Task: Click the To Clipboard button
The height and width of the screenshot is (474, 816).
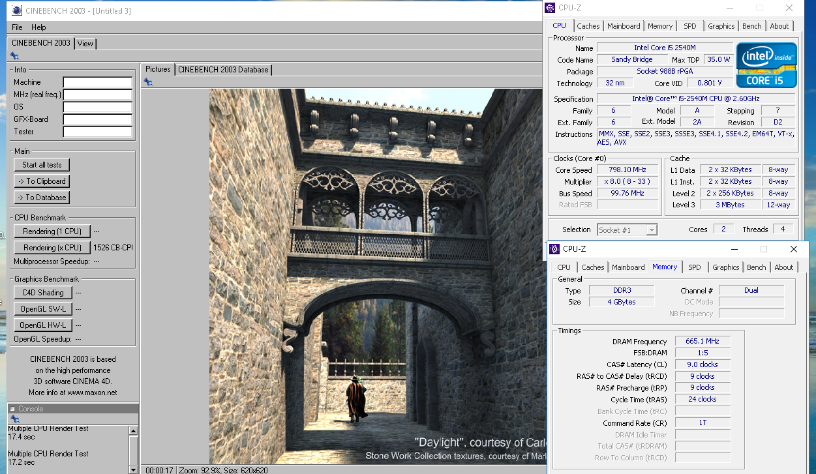Action: pyautogui.click(x=42, y=181)
